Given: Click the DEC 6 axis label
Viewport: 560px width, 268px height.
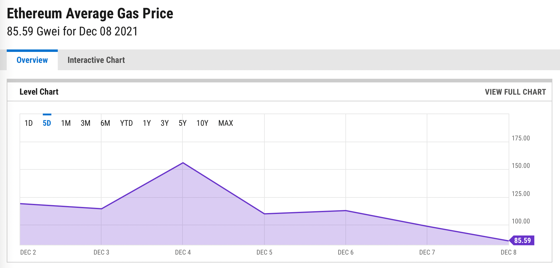Looking at the screenshot, I should [346, 252].
